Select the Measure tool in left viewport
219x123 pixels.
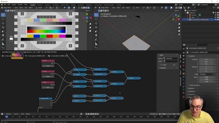coord(3,44)
